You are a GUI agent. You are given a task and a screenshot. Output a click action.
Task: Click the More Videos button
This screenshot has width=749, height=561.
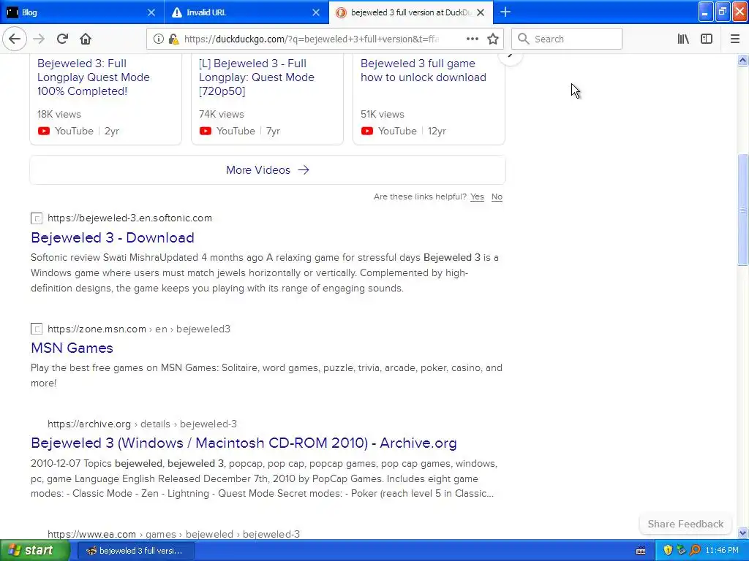(x=268, y=169)
